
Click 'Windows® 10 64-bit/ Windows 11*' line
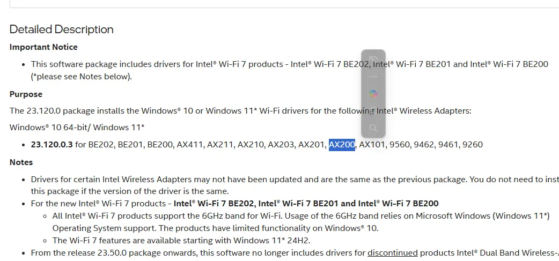77,128
